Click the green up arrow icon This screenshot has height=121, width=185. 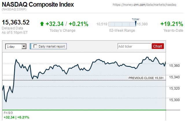pos(42,24)
